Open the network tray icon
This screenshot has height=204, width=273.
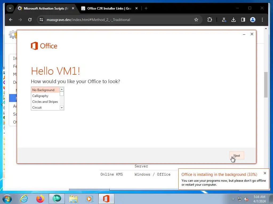[x=240, y=199]
